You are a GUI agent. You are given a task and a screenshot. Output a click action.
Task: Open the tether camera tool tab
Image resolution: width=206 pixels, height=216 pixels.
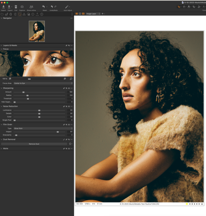(x=6, y=14)
